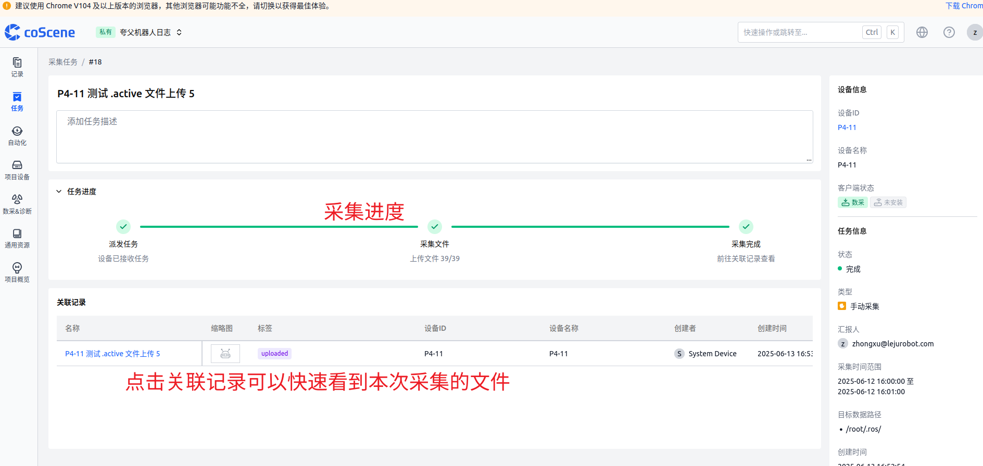Click the globe language icon
Screen dimensions: 983x466
922,32
